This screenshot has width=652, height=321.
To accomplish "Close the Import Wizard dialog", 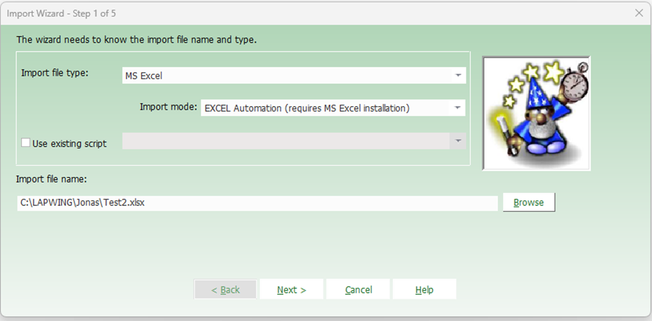I will pos(638,12).
